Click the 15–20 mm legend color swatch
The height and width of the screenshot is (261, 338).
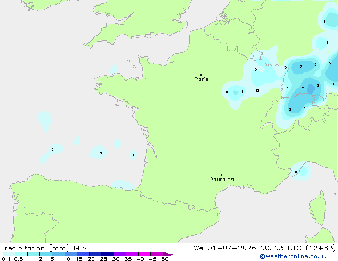pyautogui.click(x=83, y=254)
